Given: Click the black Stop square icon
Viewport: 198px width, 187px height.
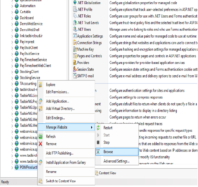Looking at the screenshot, I should click(x=98, y=142).
